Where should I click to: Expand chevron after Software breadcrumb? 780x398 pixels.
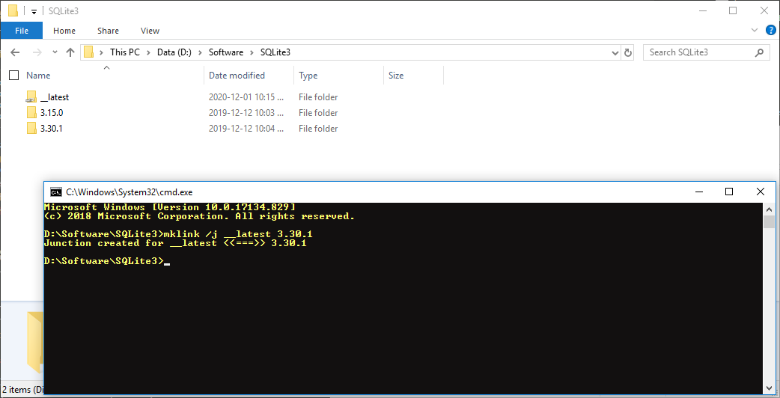[252, 52]
